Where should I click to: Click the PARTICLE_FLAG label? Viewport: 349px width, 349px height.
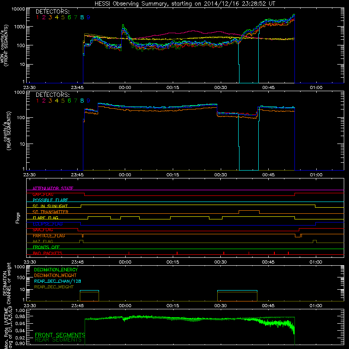coord(49,236)
